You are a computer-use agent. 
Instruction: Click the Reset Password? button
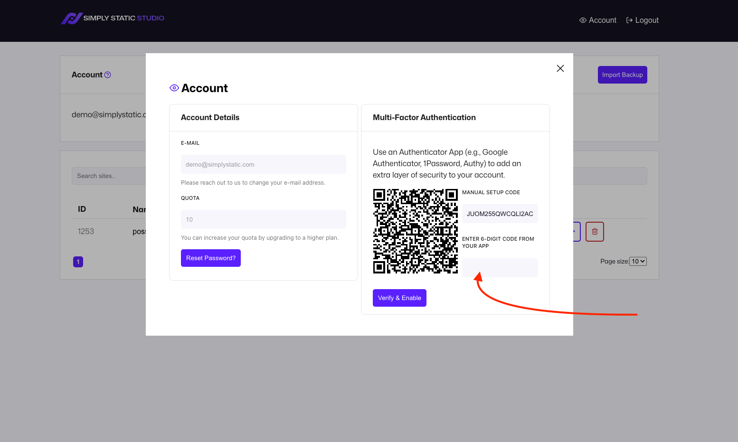tap(211, 258)
